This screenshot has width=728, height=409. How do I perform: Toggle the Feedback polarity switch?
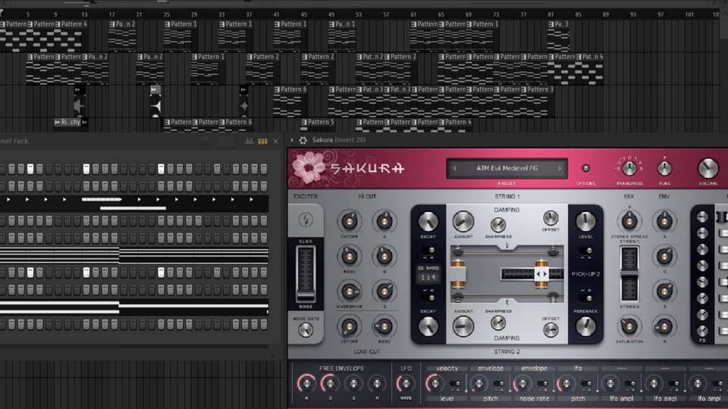585,298
